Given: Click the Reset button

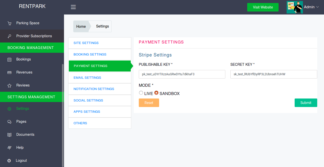Looking at the screenshot, I should (149, 103).
